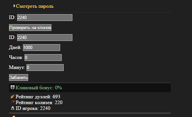
Task: Focus the first ID input field
Action: 45,18
